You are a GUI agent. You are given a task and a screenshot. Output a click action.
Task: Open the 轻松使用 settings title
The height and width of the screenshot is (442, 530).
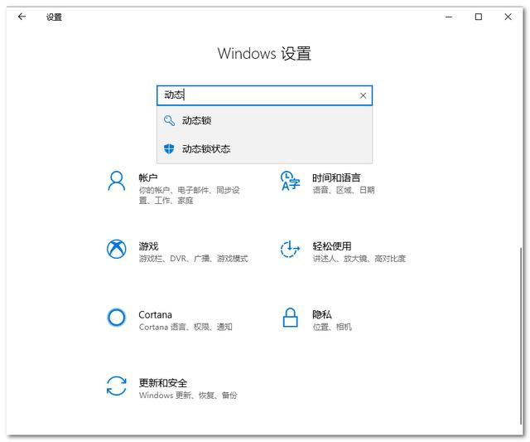click(x=332, y=246)
